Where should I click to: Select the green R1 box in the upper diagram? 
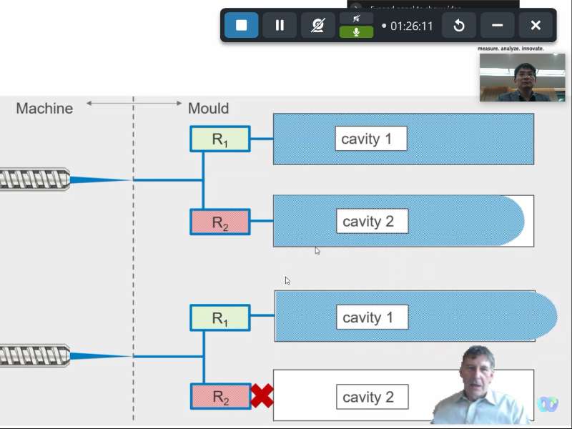pyautogui.click(x=220, y=139)
